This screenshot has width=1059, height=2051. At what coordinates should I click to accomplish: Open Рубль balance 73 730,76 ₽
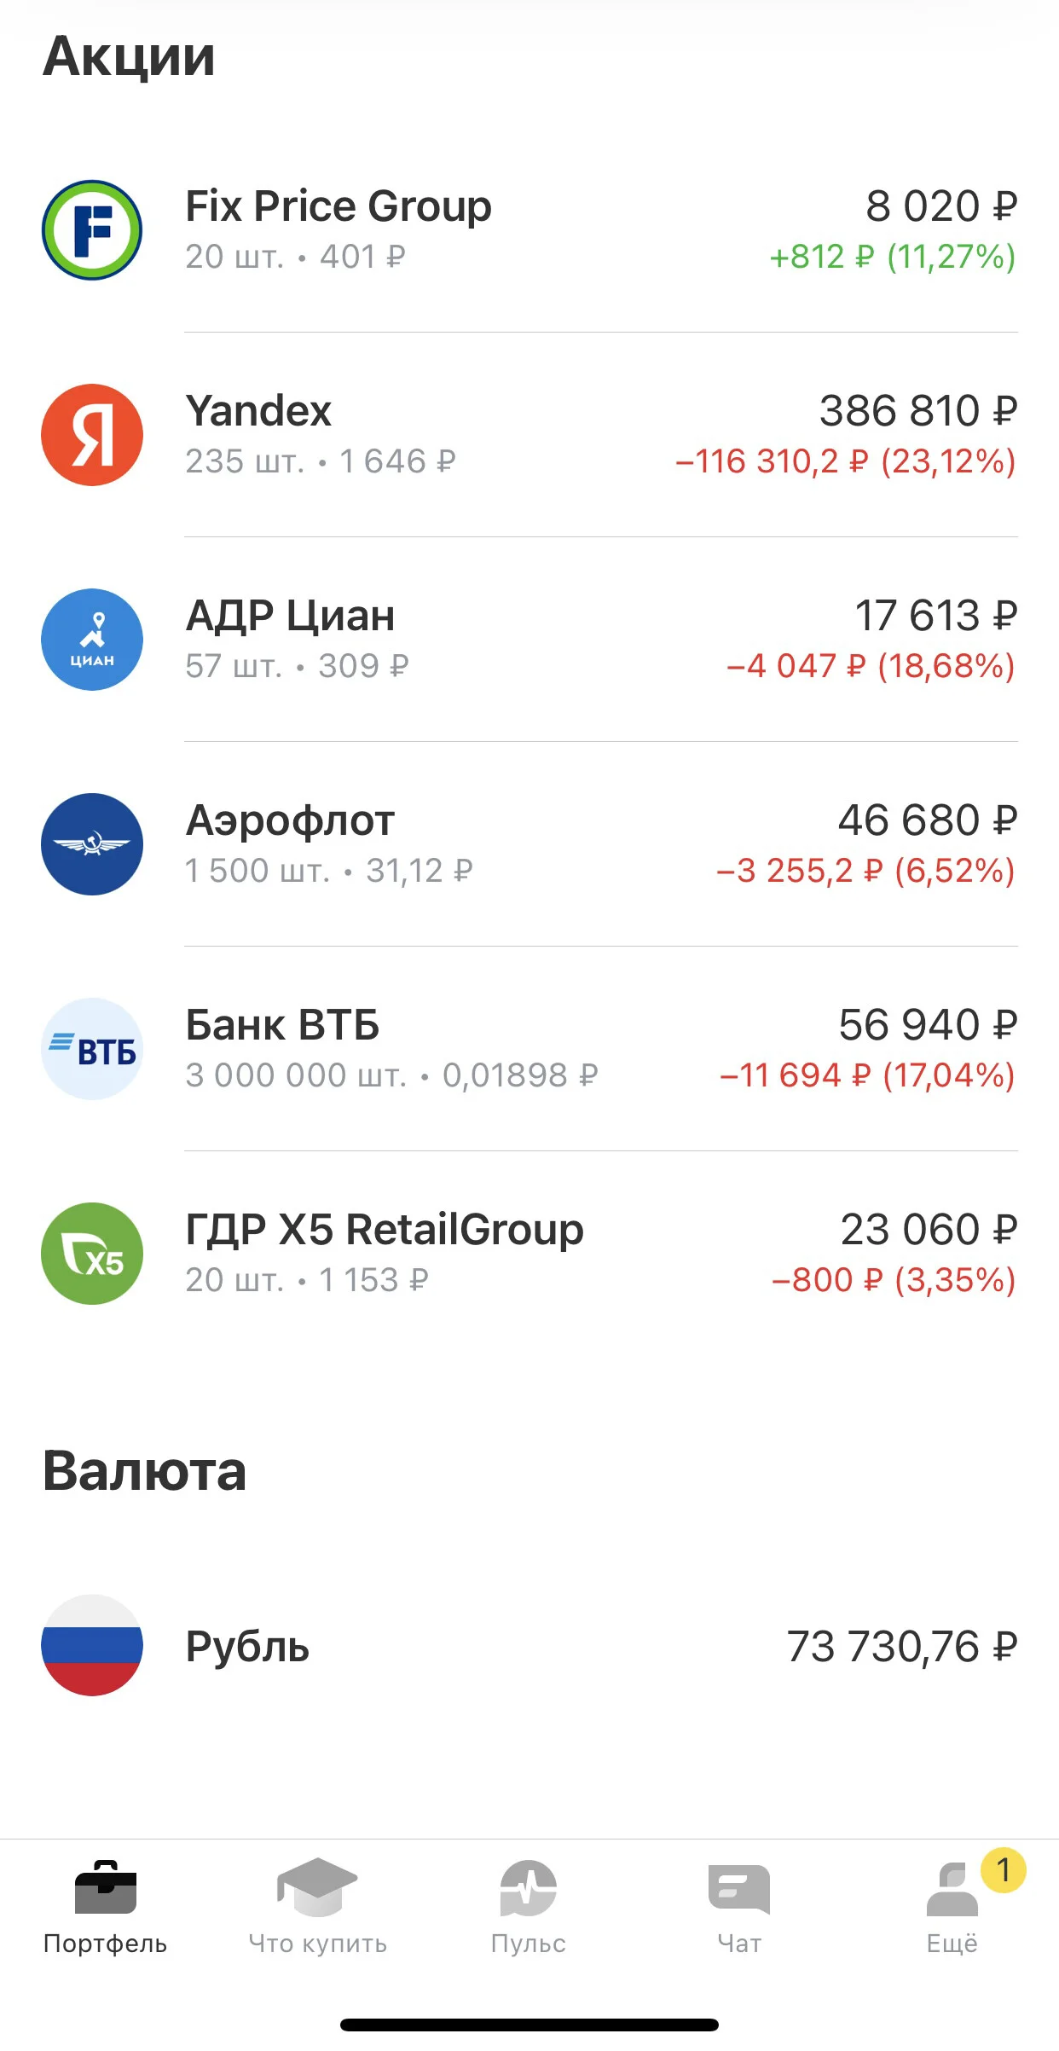click(902, 1646)
